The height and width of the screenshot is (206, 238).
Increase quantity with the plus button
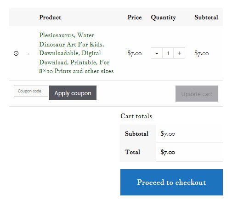coord(179,53)
